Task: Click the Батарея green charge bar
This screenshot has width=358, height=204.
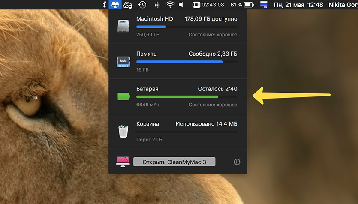Action: (187, 97)
